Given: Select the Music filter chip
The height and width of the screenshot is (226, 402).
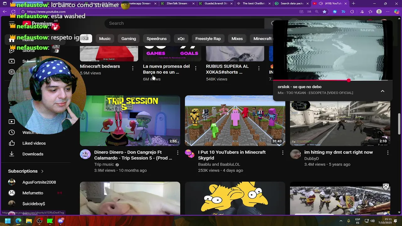Looking at the screenshot, I should tap(105, 39).
